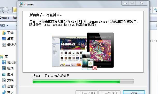
Task: Open the address bar history dropdown arrow
Action: coord(150,10)
